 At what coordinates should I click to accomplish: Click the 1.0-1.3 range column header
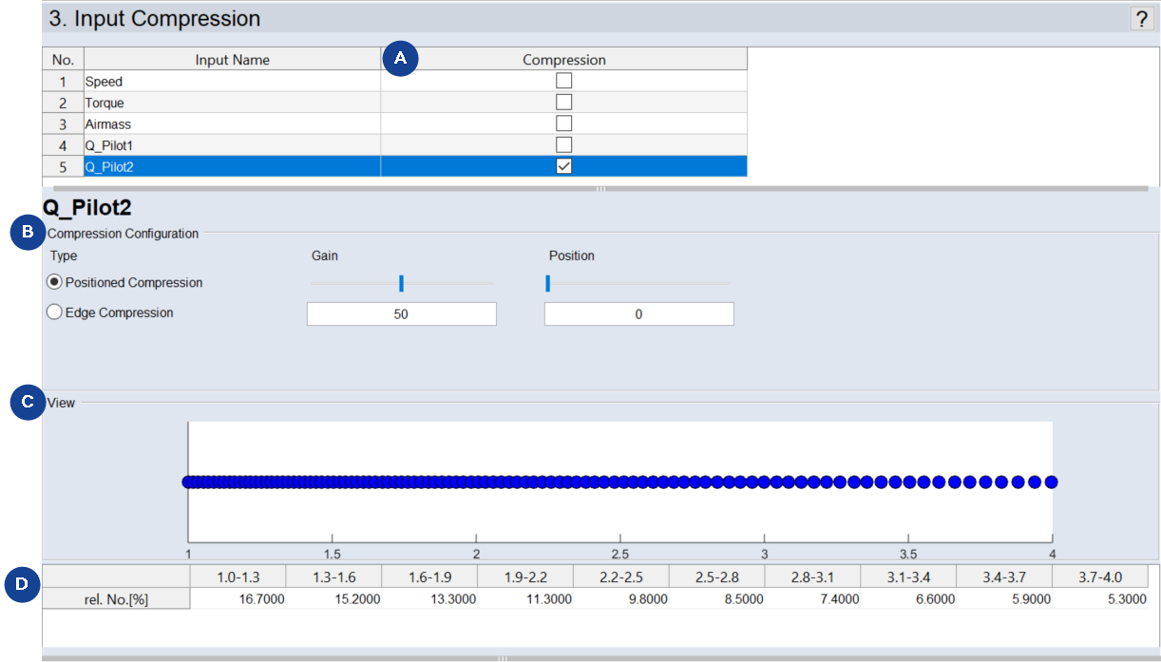pyautogui.click(x=238, y=577)
